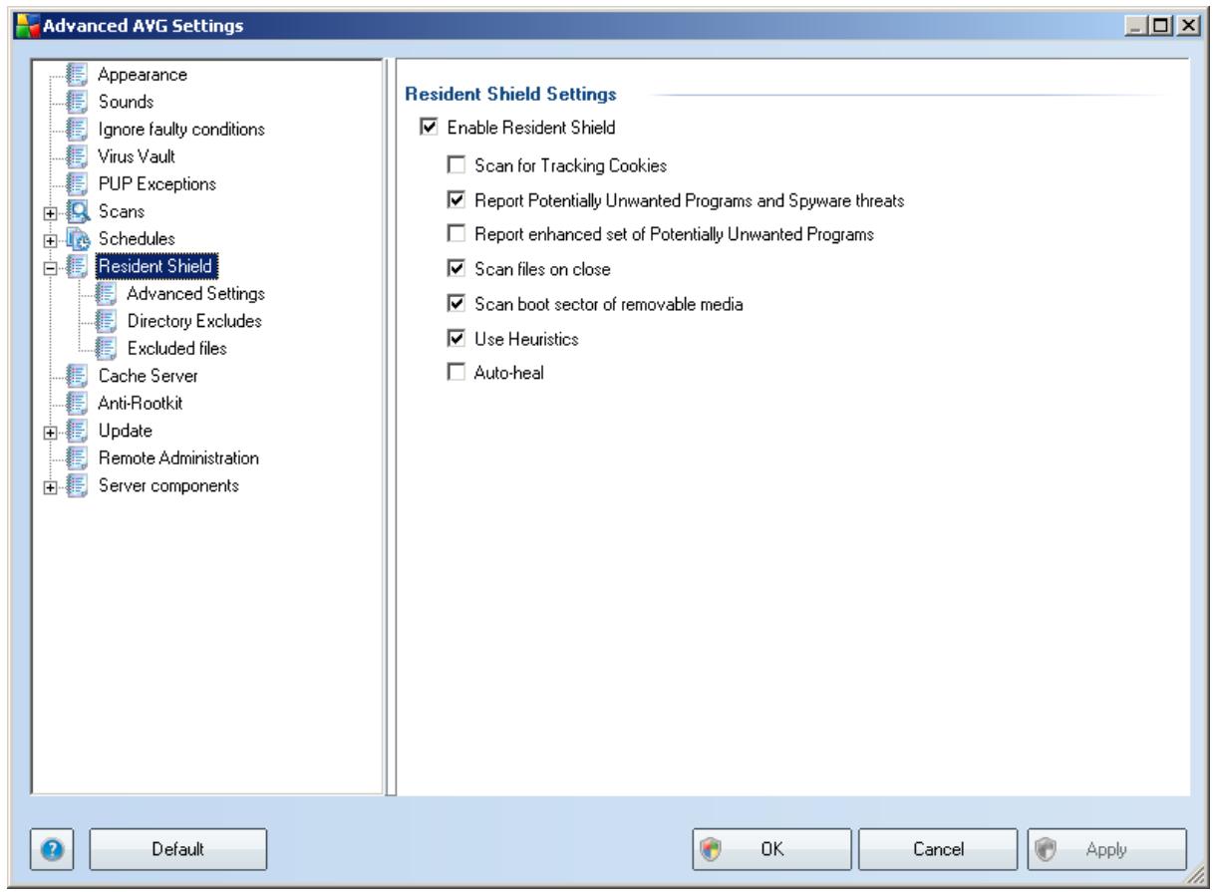1214x892 pixels.
Task: Click the Server components node icon
Action: [75, 485]
